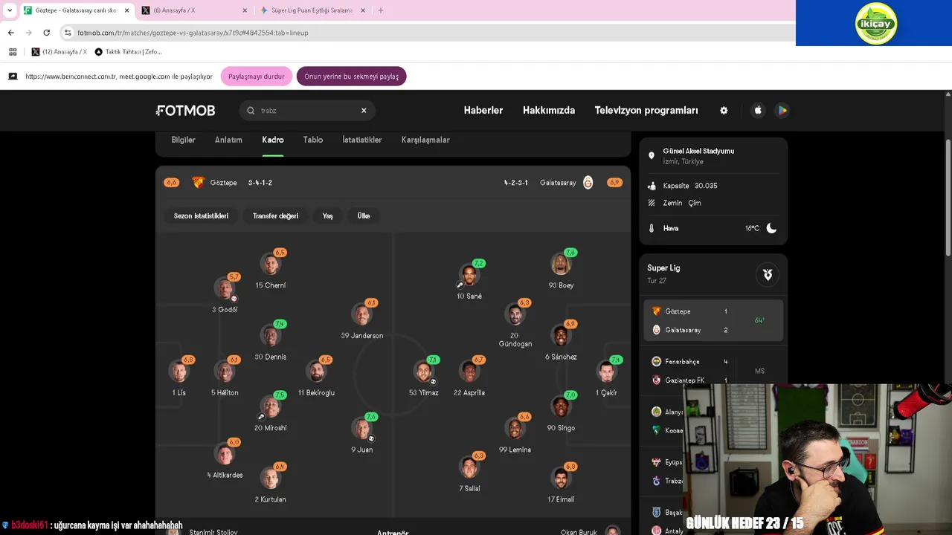
Task: Open Fenerbahçe vs Gaziantep FK match row
Action: (x=713, y=371)
